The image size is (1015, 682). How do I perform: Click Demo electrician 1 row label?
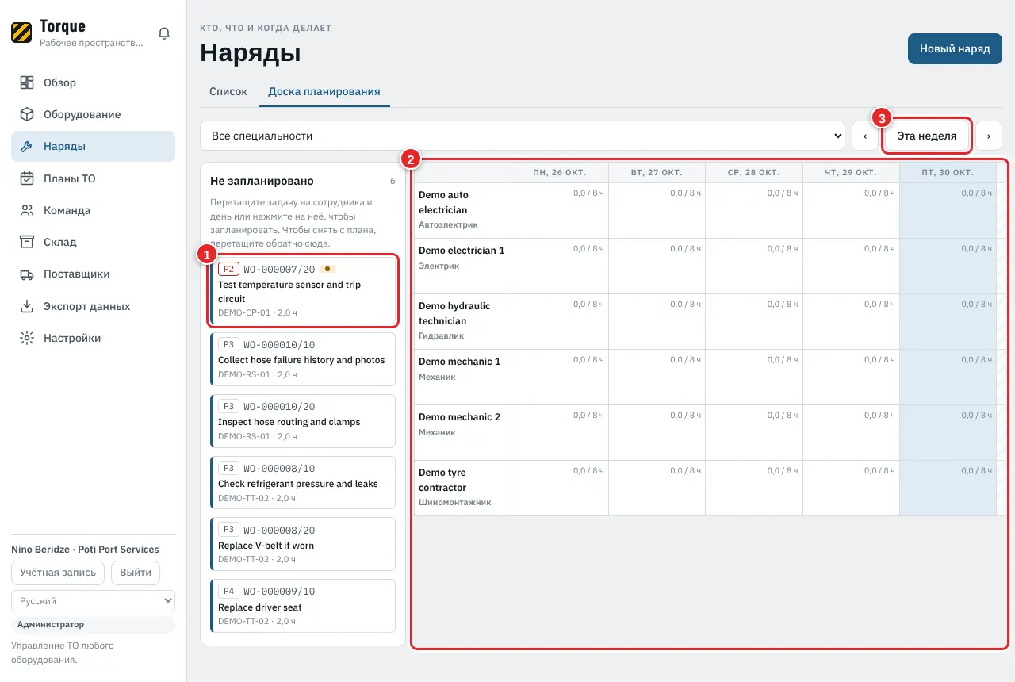(x=463, y=266)
